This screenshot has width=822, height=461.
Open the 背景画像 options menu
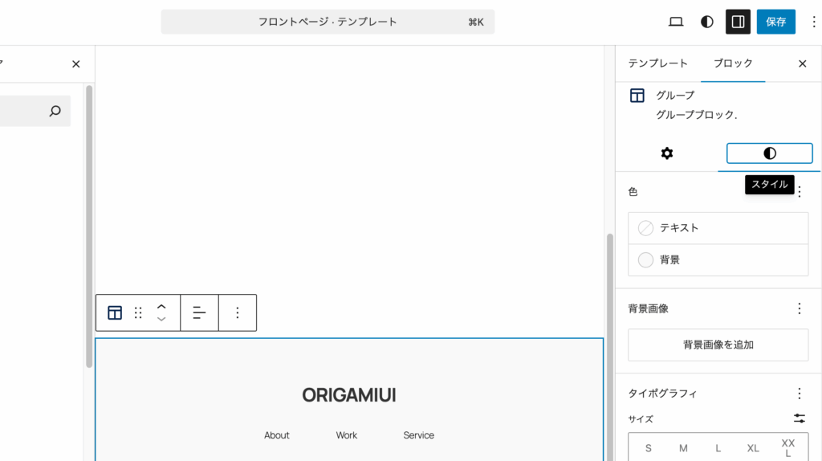[799, 308]
